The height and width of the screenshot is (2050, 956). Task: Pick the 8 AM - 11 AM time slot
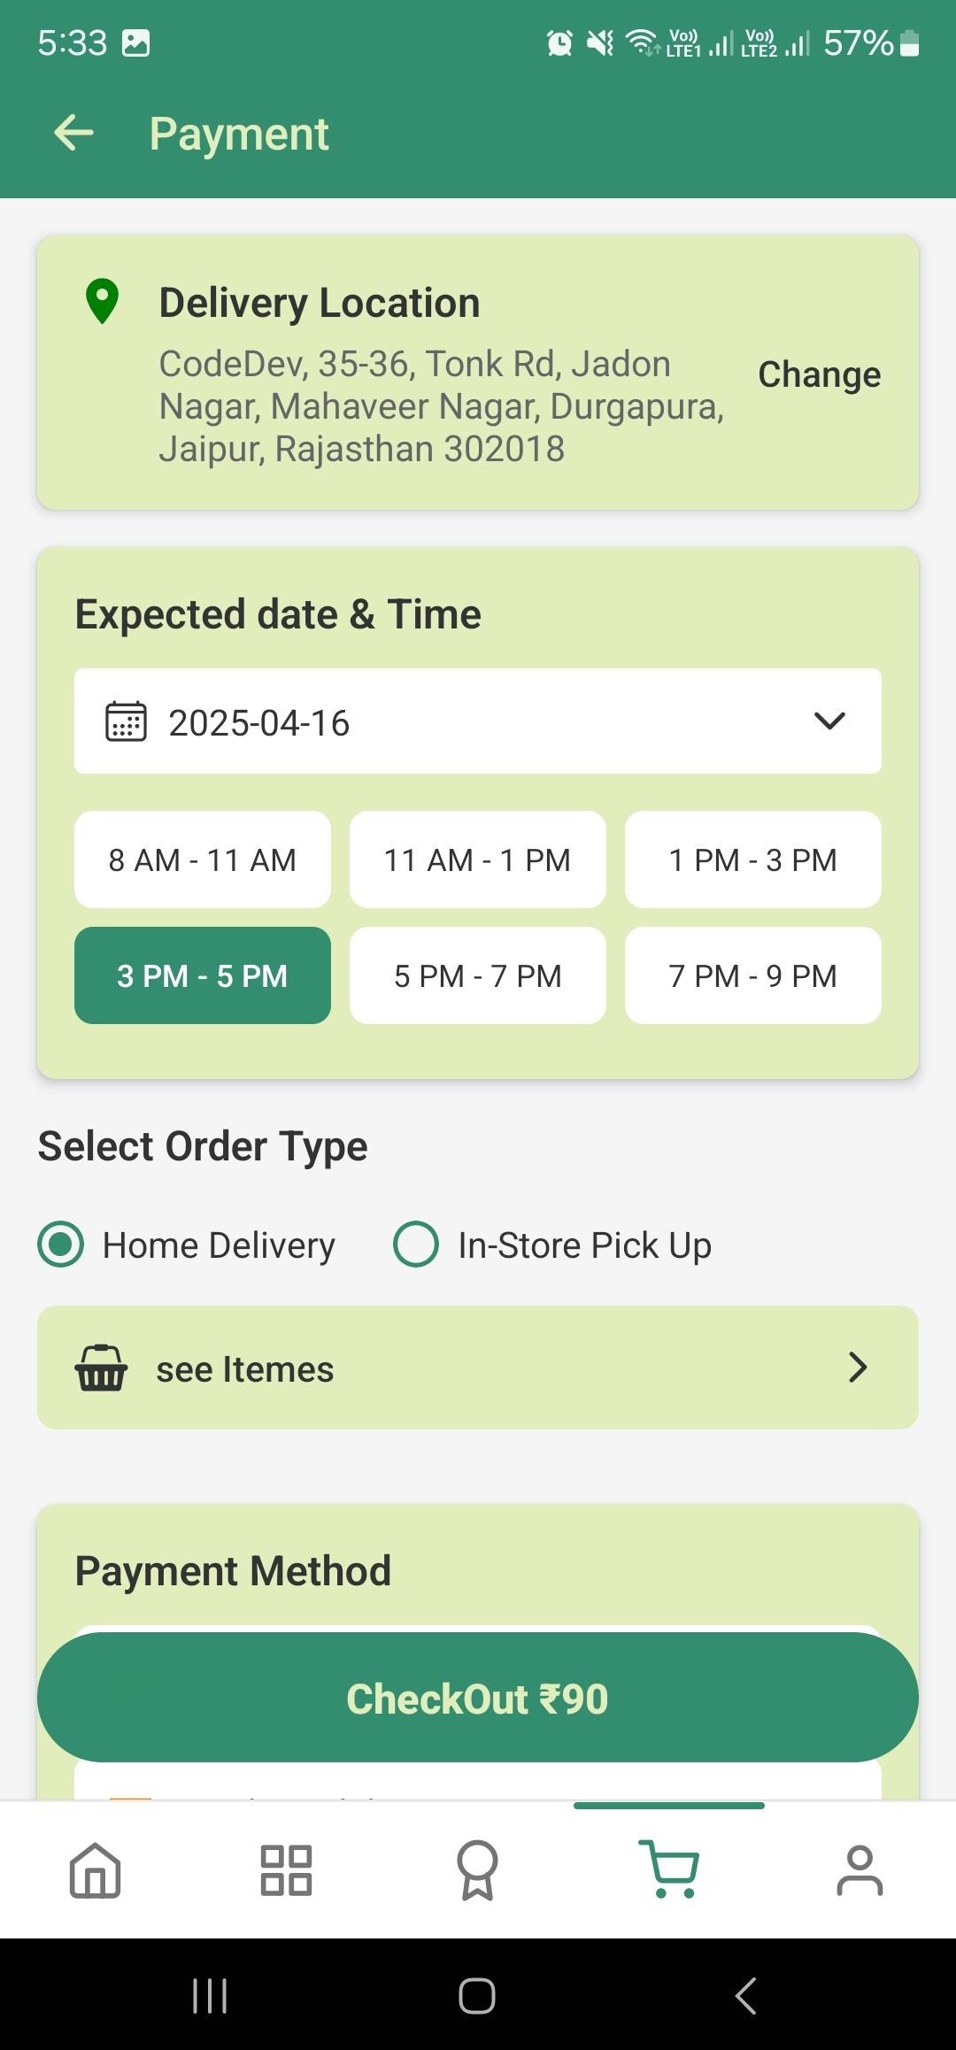pos(203,859)
